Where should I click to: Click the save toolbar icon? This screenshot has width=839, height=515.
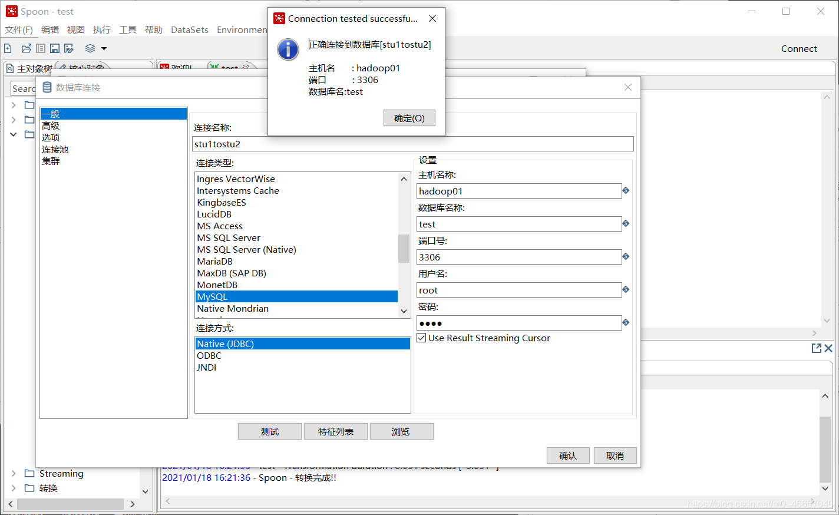55,48
